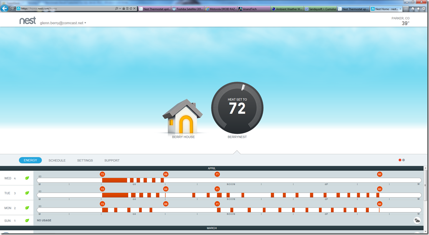Click the browser Back button

click(4, 8)
